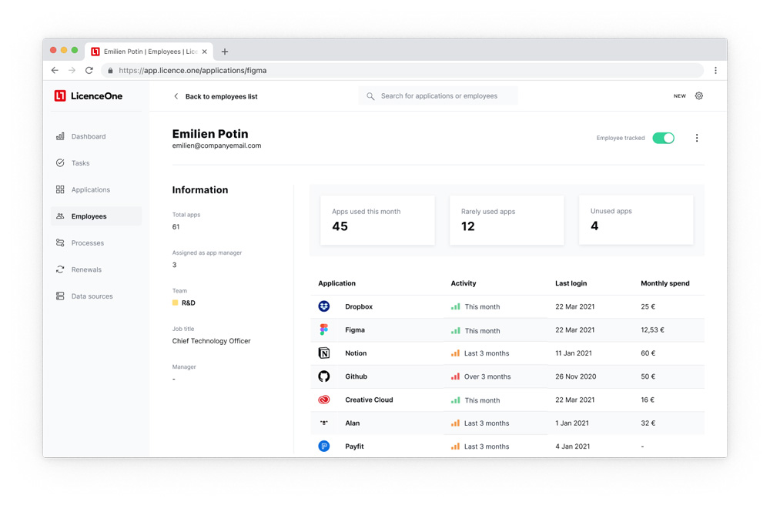Toggle the Employee tracked switch
The height and width of the screenshot is (505, 770).
663,138
